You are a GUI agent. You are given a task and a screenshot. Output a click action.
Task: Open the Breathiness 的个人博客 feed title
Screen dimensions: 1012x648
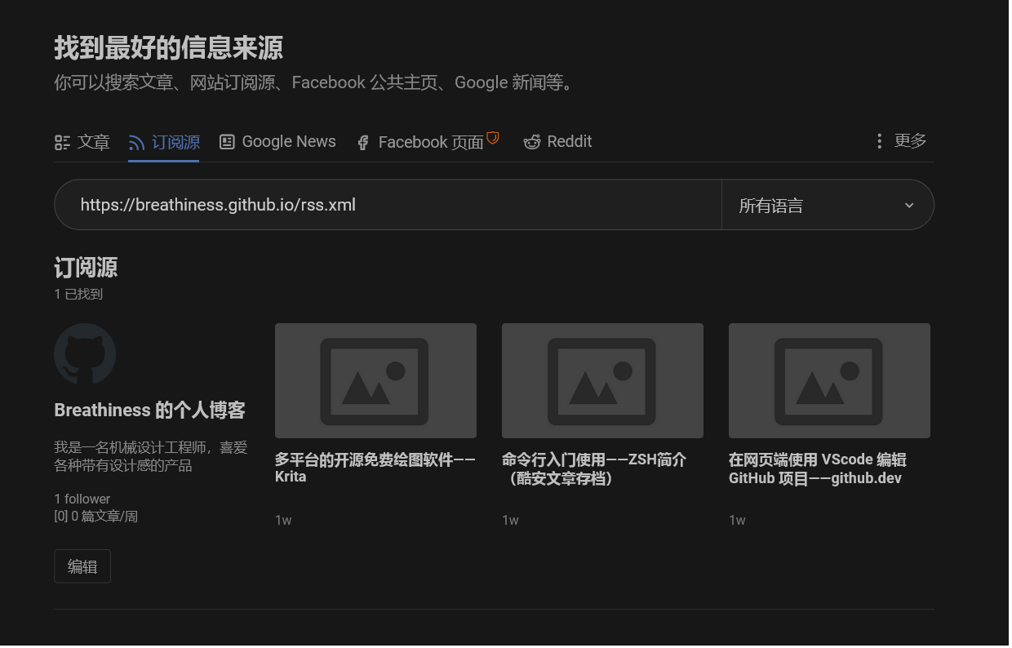coord(149,411)
